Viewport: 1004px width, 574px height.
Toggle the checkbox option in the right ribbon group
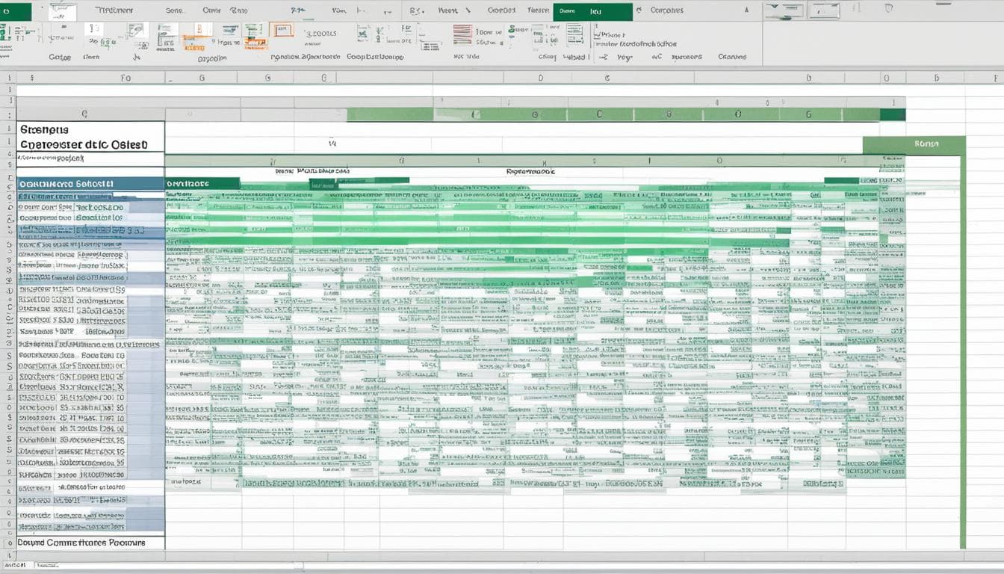594,36
